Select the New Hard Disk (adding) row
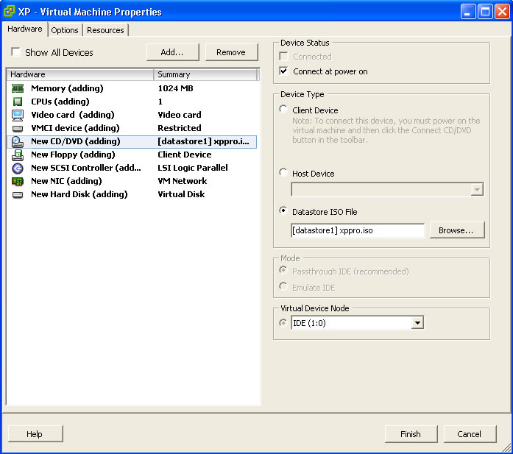The width and height of the screenshot is (513, 454). click(132, 194)
